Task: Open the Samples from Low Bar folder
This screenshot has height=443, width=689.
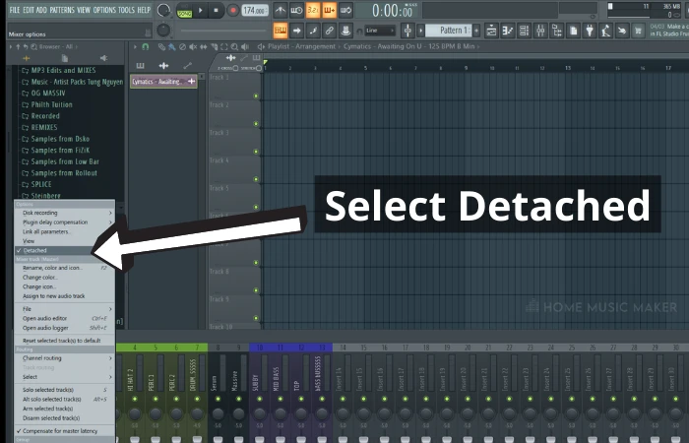Action: pos(61,161)
